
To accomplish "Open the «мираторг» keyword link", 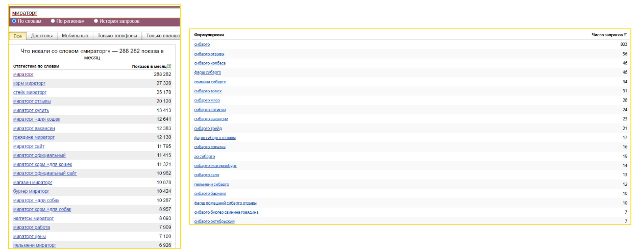I will click(24, 74).
